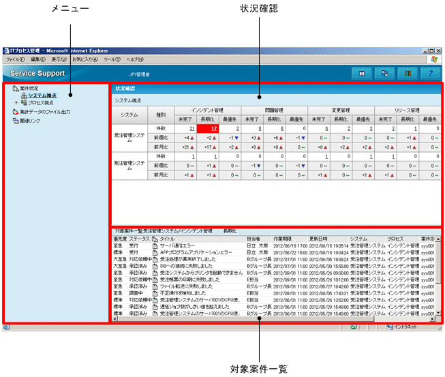Viewport: 445px width, 377px height.
Task: Click the リリース管理 column group header
Action: tap(408, 110)
